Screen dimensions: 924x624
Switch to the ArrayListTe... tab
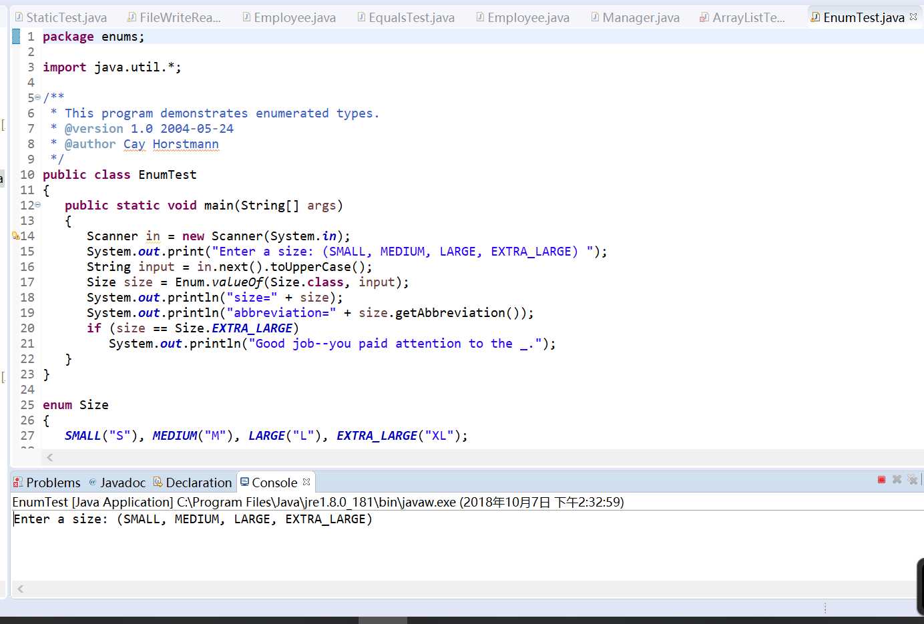pyautogui.click(x=742, y=17)
